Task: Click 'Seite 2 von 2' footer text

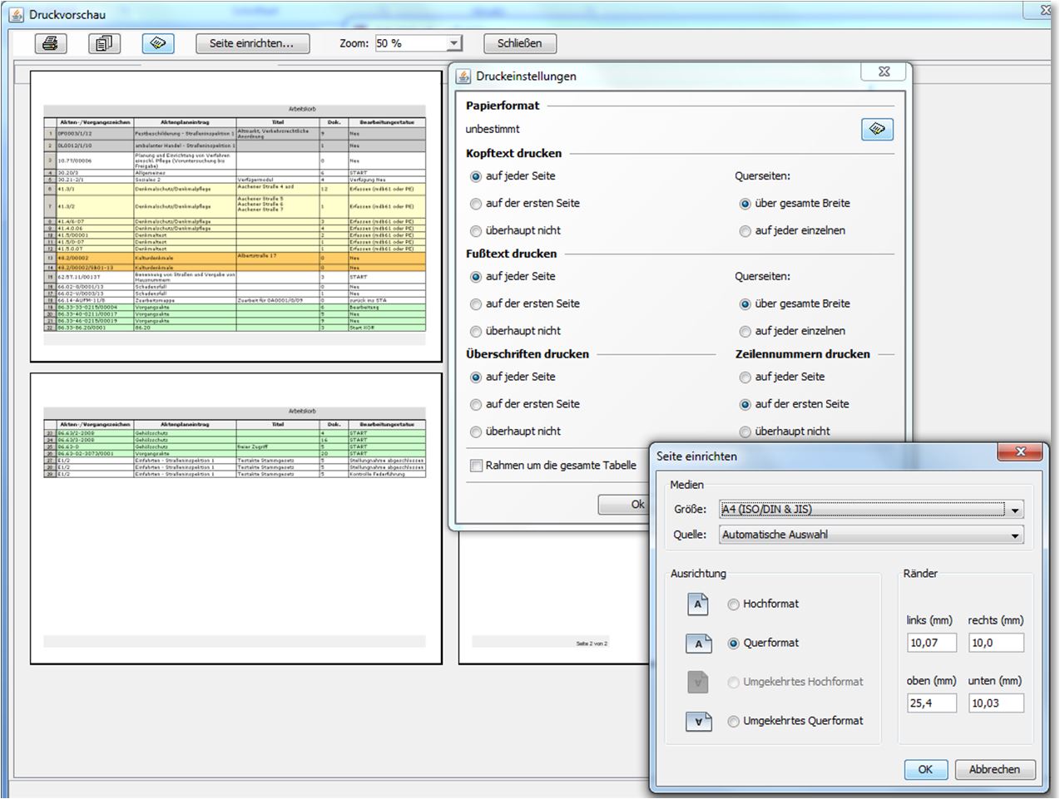Action: pos(592,644)
